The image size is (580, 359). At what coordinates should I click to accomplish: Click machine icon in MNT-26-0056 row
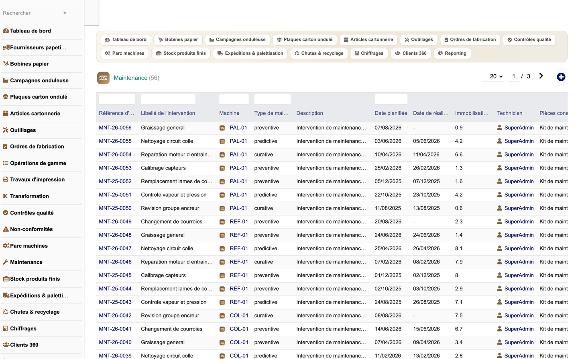(222, 128)
